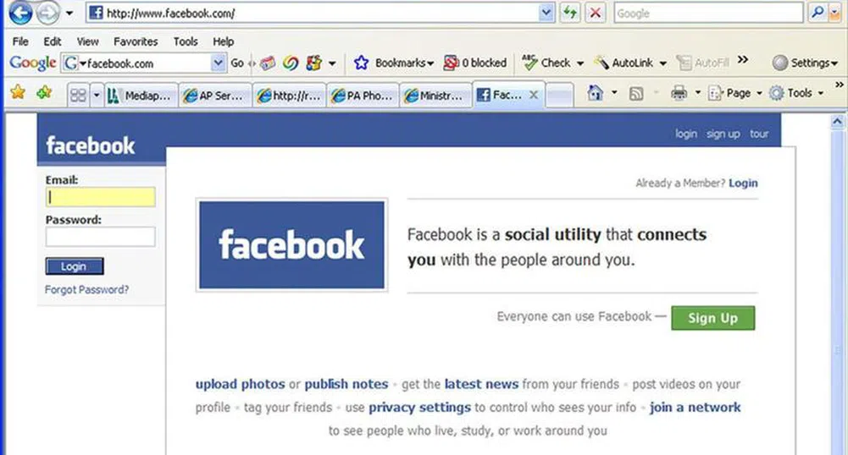Open the Quick Tabs grid icon

point(79,96)
